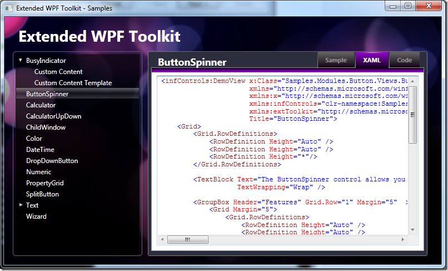Open the Wizard sample
448x271 pixels.
pos(36,216)
